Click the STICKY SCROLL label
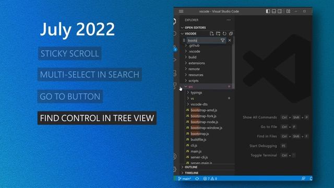Image resolution: width=334 pixels, height=188 pixels. click(x=69, y=53)
